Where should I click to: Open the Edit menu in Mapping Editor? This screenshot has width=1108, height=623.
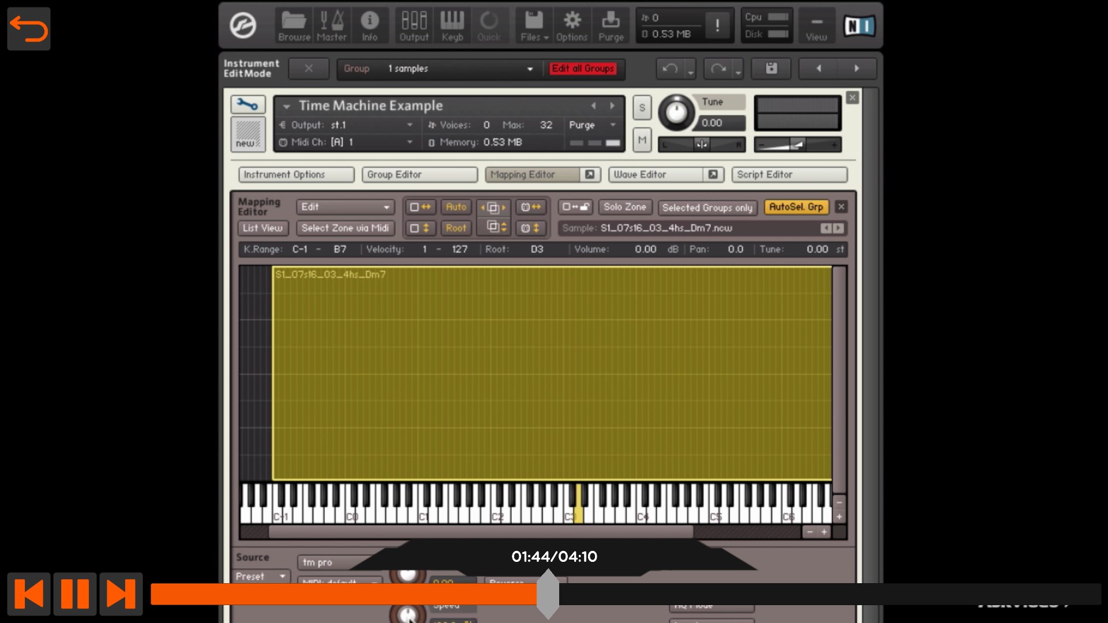(345, 207)
